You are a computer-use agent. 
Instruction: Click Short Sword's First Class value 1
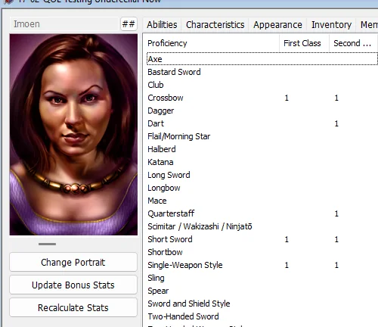287,239
